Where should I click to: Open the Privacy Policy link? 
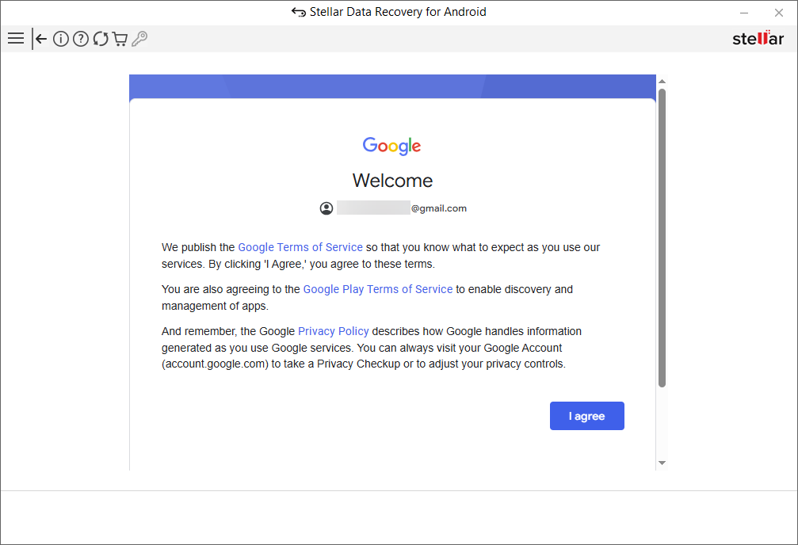pyautogui.click(x=333, y=331)
